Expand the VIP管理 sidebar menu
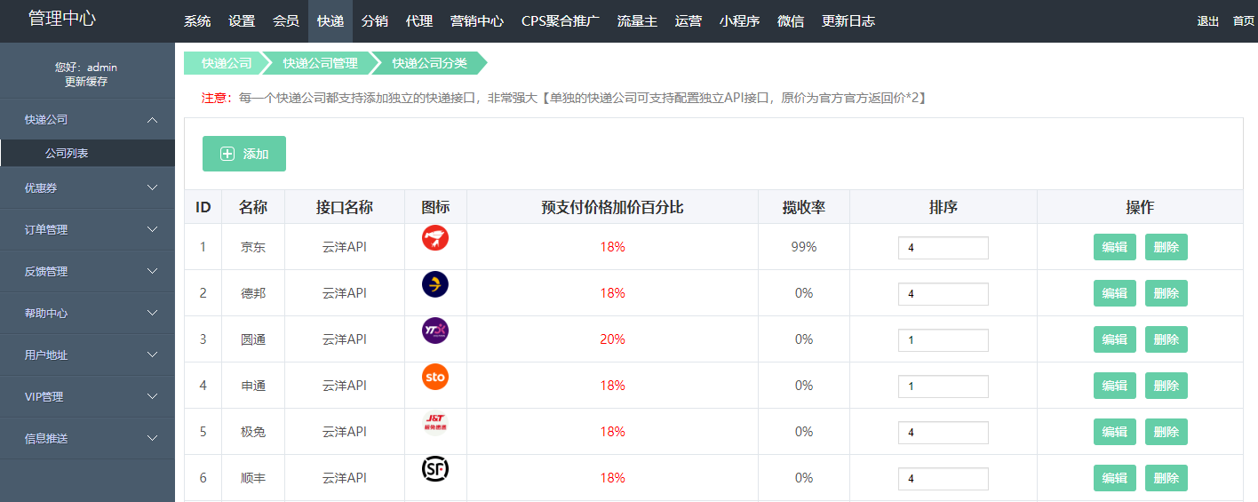 [152, 396]
